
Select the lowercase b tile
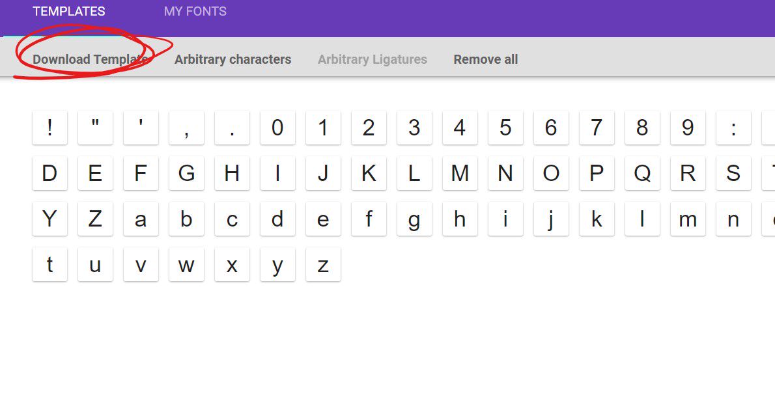coord(186,219)
